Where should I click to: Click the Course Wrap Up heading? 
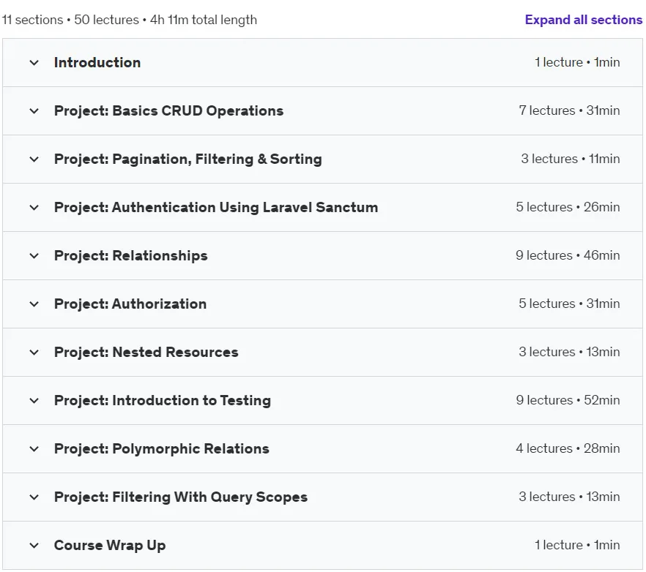pyautogui.click(x=110, y=546)
